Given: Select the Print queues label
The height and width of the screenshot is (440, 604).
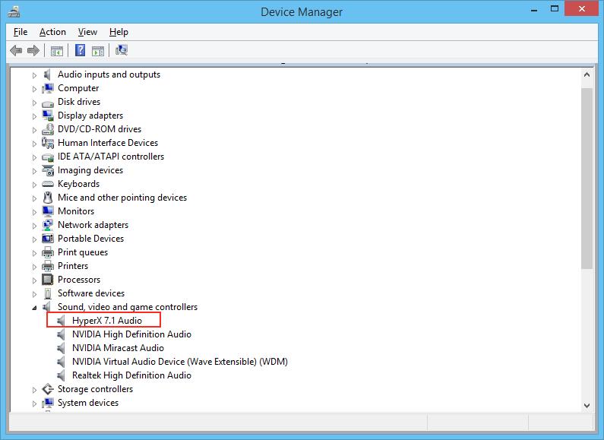Looking at the screenshot, I should coord(83,252).
